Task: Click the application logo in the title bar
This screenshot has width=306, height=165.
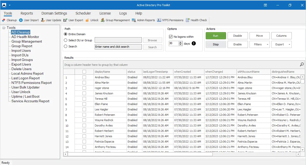Action: tap(4, 5)
